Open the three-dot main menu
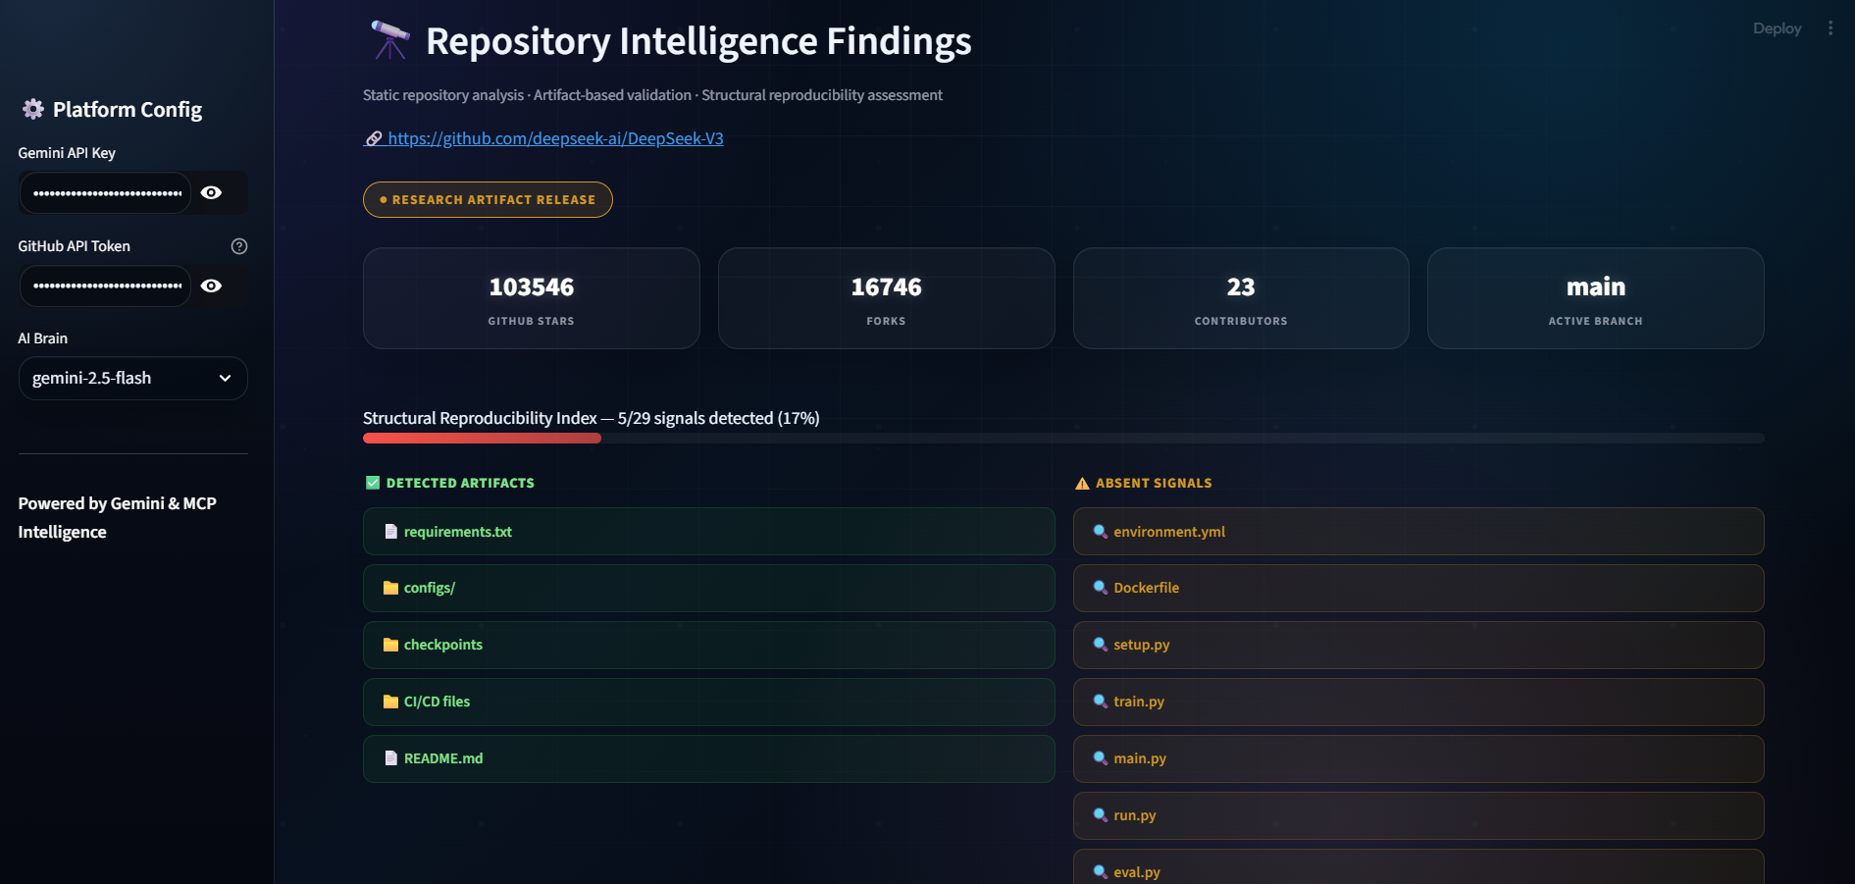Viewport: 1855px width, 884px height. (1830, 28)
